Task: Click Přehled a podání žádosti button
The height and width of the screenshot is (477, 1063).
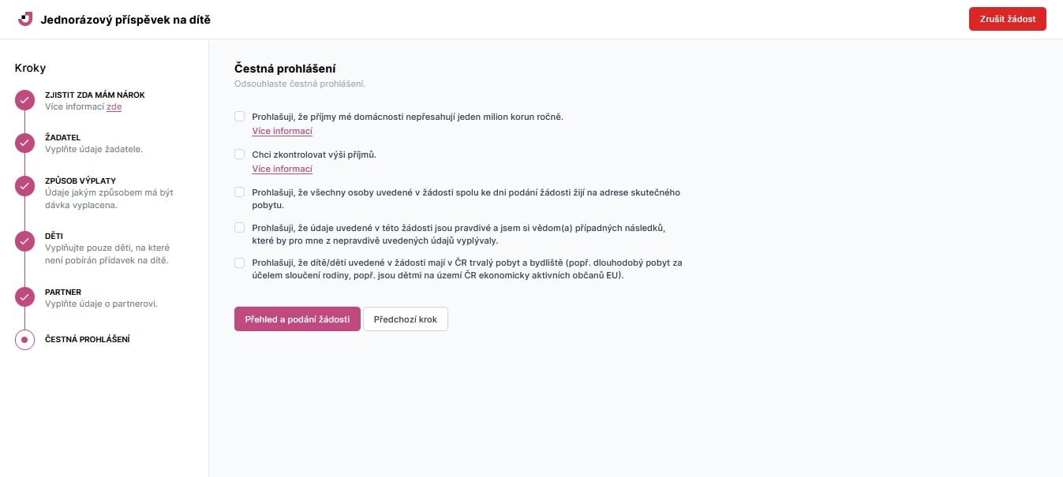Action: 298,319
